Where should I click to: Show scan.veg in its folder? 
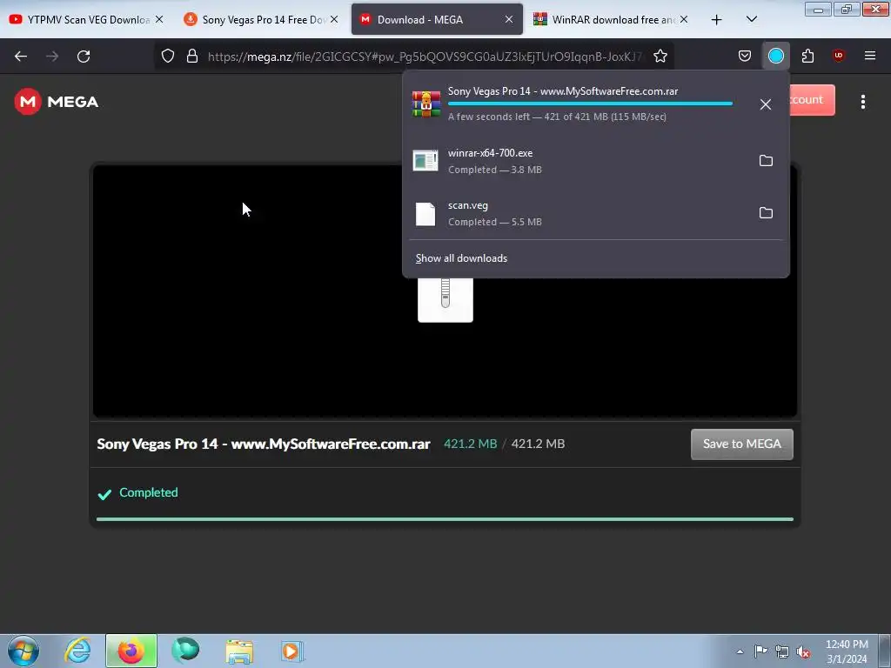766,213
